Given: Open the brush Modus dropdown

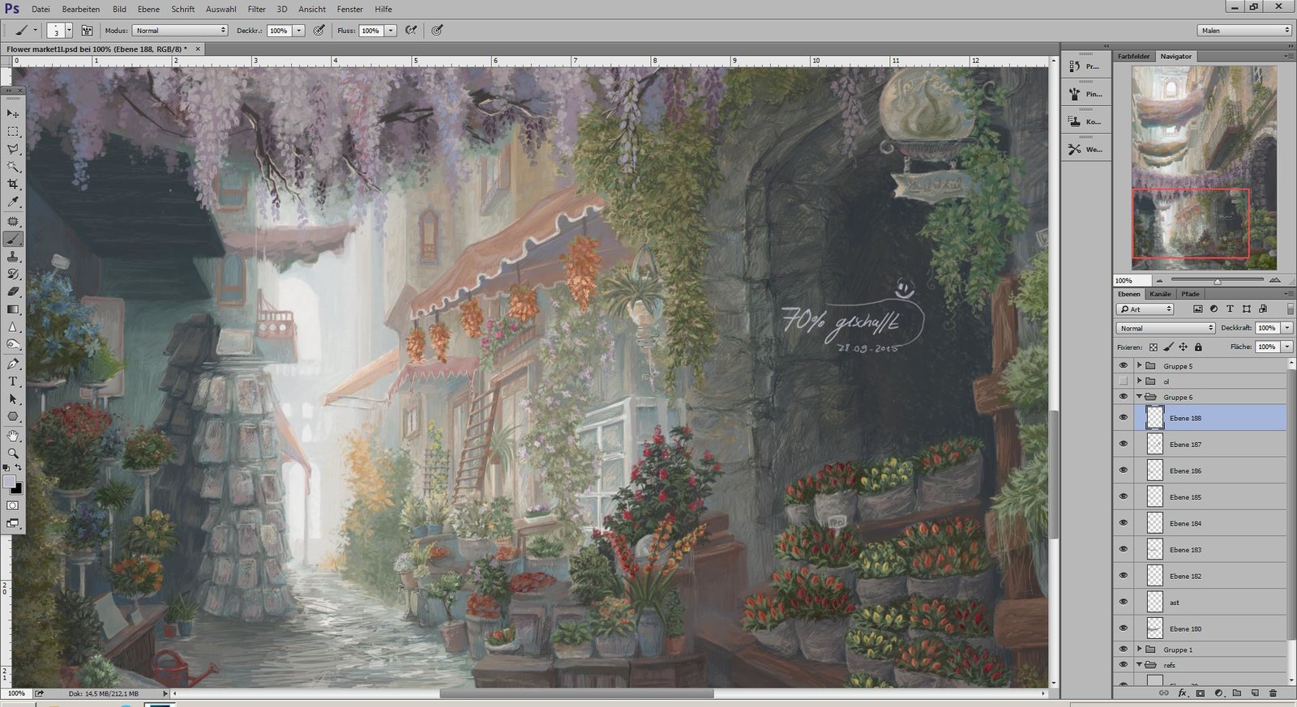Looking at the screenshot, I should tap(180, 31).
